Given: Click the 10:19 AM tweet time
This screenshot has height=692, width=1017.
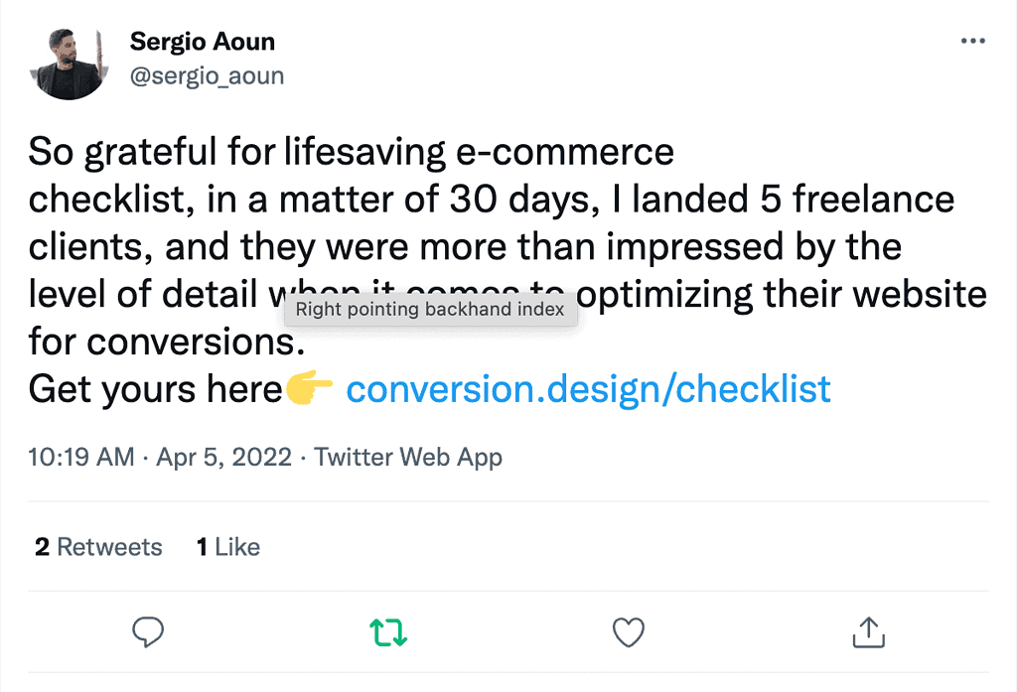Looking at the screenshot, I should [x=81, y=458].
